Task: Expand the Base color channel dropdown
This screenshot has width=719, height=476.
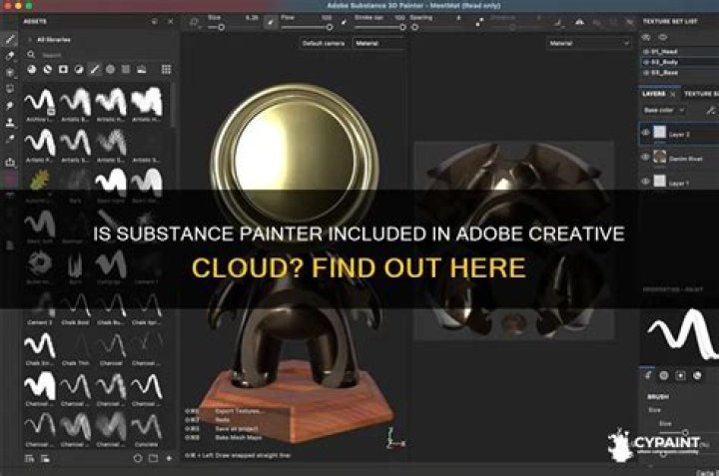Action: (666, 110)
